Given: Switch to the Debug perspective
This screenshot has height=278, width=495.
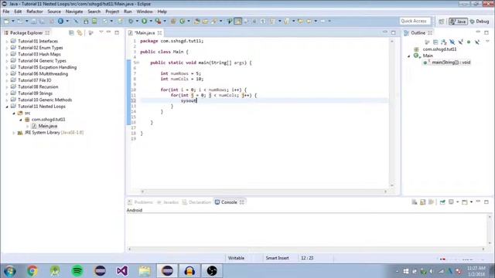Looking at the screenshot, I should tap(480, 22).
